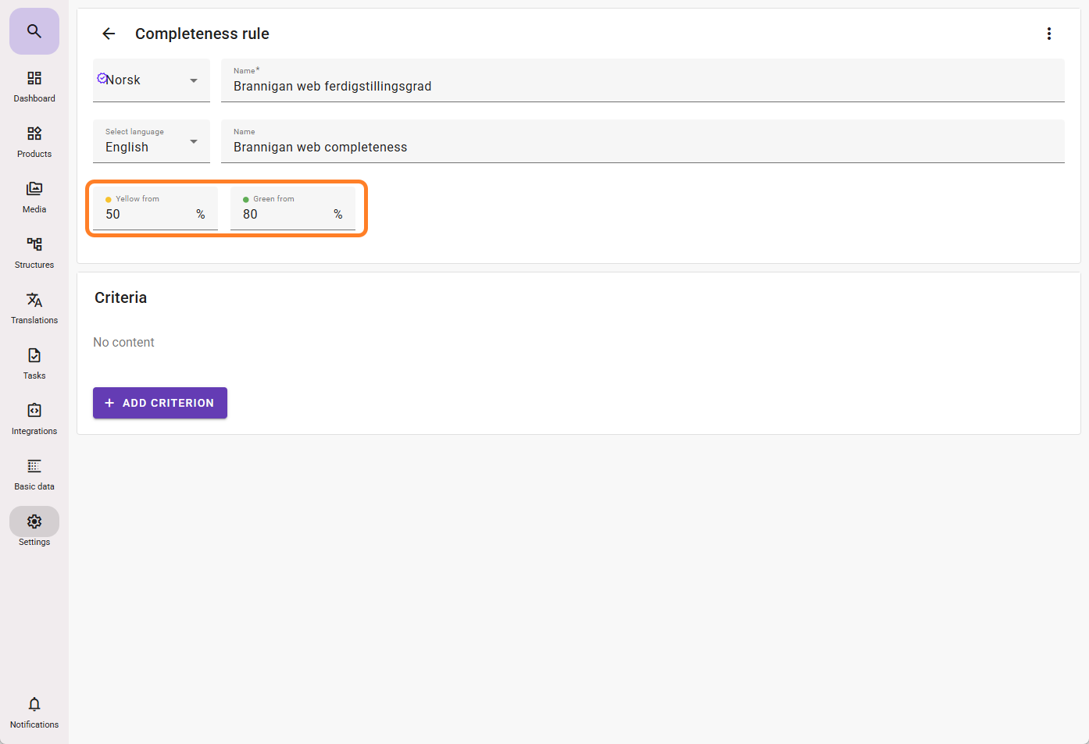Edit the English name field
Image resolution: width=1089 pixels, height=744 pixels.
click(x=642, y=147)
